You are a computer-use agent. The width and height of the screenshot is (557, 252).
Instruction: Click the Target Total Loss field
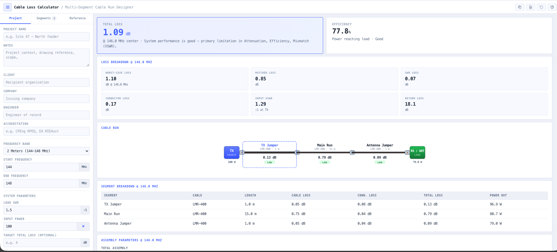coord(42,243)
